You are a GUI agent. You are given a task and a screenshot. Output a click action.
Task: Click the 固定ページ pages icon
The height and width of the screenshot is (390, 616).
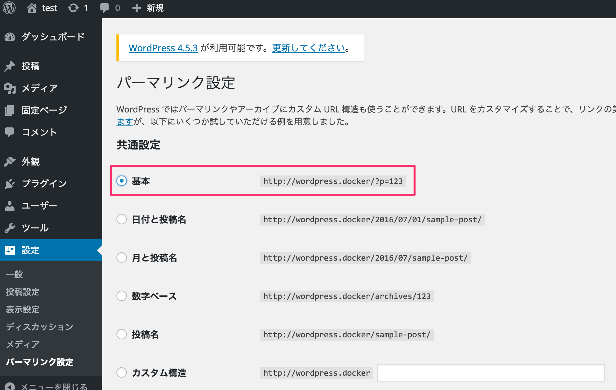click(x=10, y=110)
